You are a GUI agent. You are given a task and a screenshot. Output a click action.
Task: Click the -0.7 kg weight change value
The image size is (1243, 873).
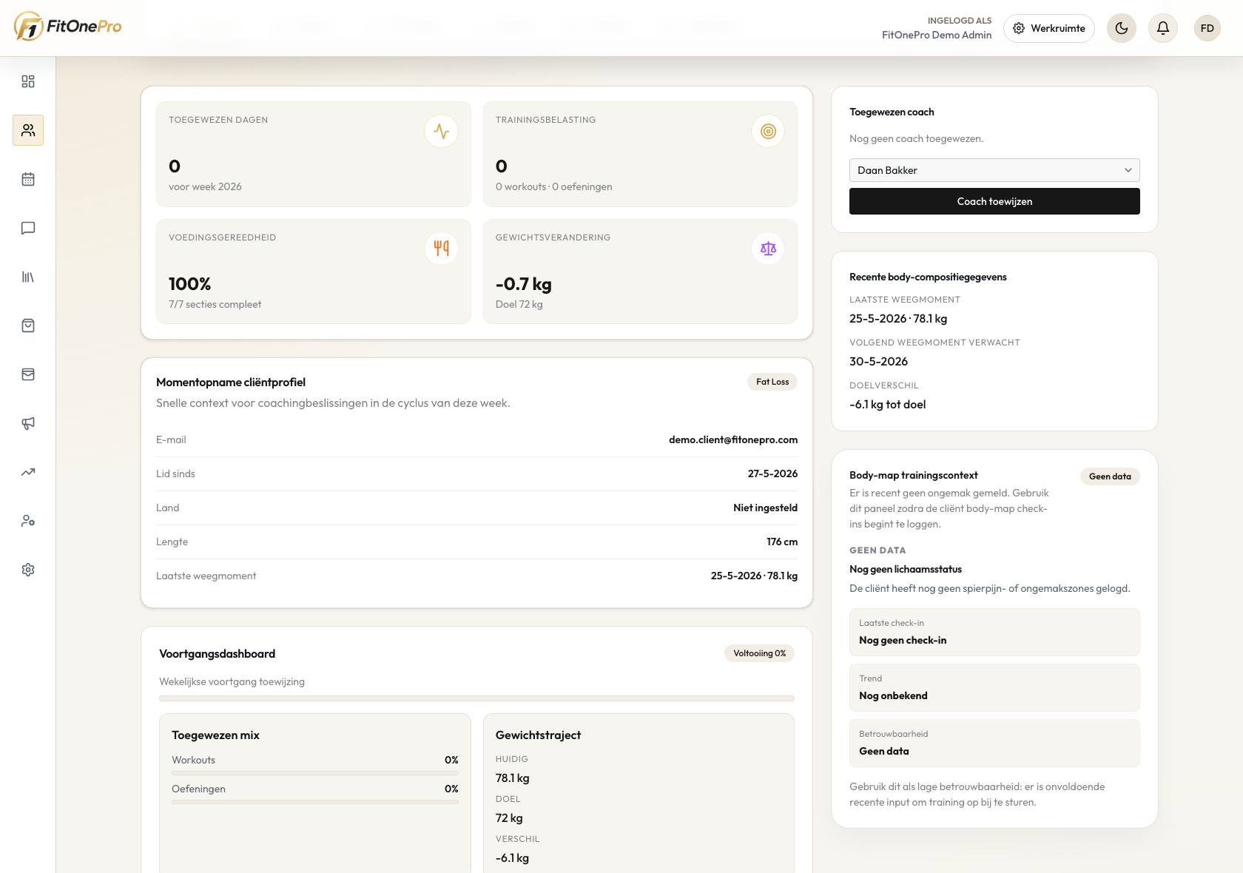pyautogui.click(x=524, y=284)
